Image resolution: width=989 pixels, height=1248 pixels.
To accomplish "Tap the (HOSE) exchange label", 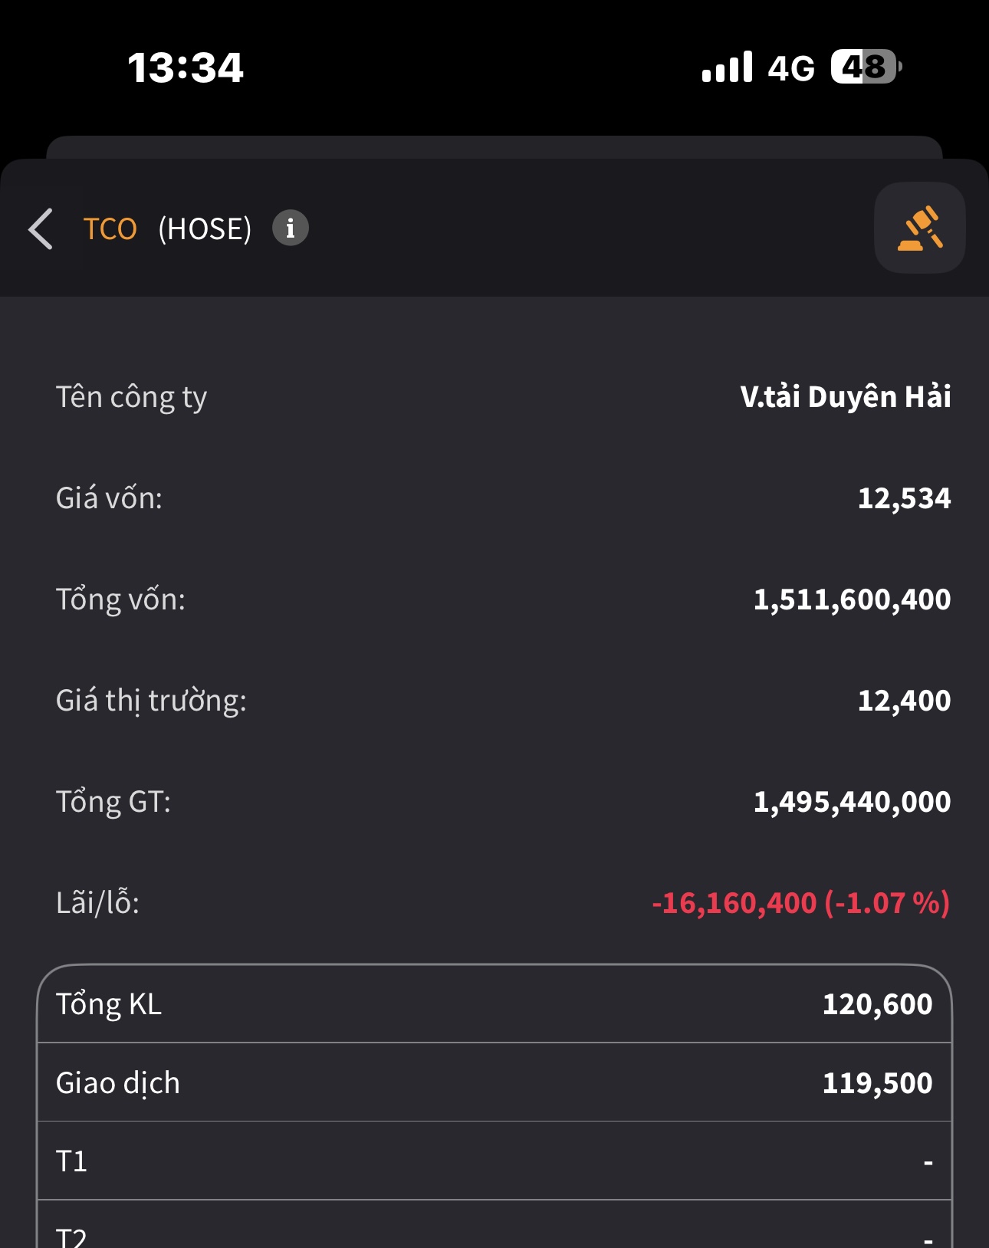I will coord(205,229).
